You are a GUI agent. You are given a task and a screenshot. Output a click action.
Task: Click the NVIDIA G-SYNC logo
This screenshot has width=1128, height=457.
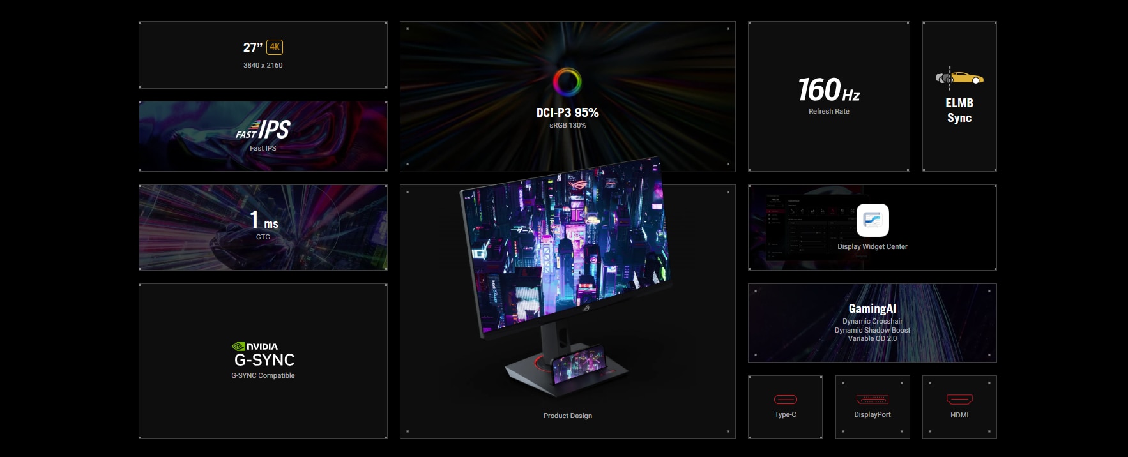coord(263,355)
